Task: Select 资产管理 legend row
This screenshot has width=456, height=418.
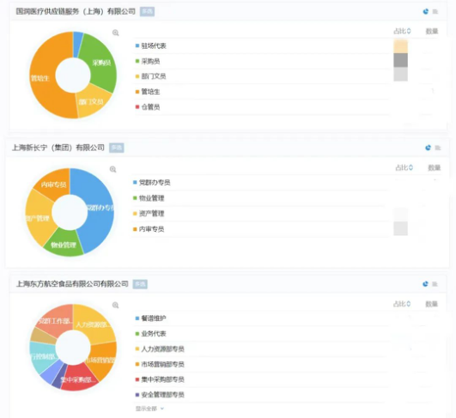Action: [287, 214]
